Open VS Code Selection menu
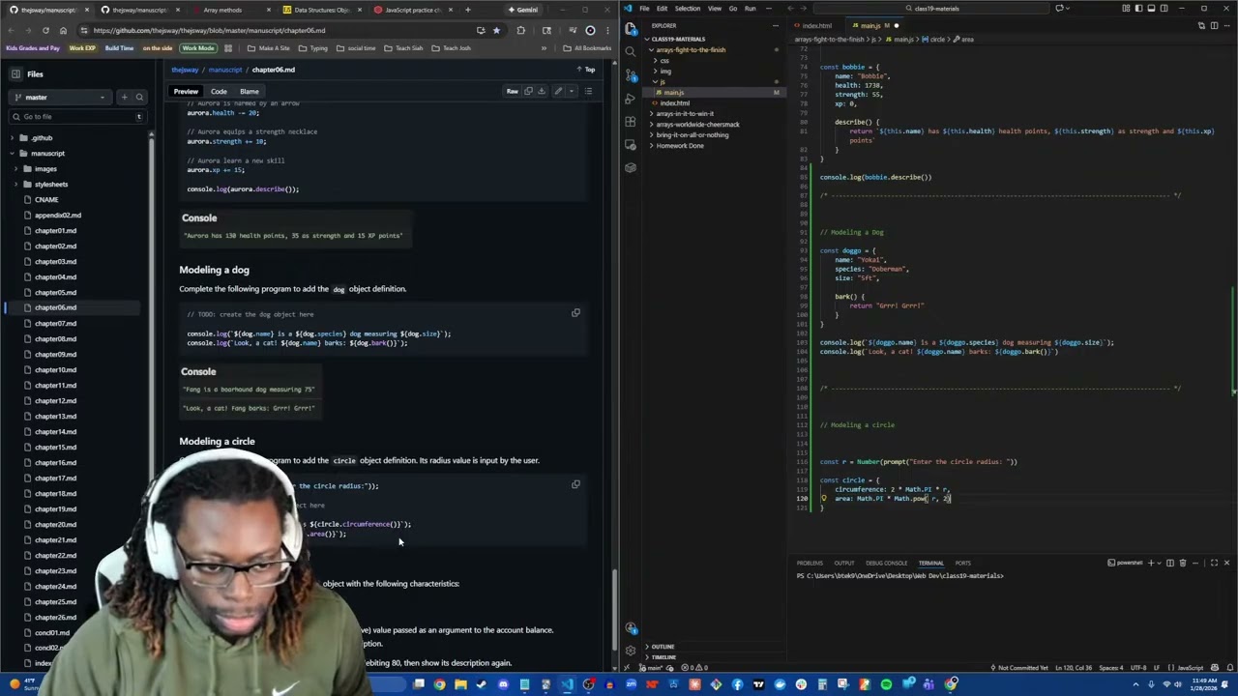1238x696 pixels. click(688, 9)
